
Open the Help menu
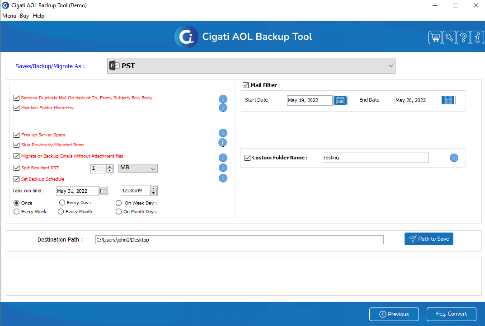[x=39, y=16]
